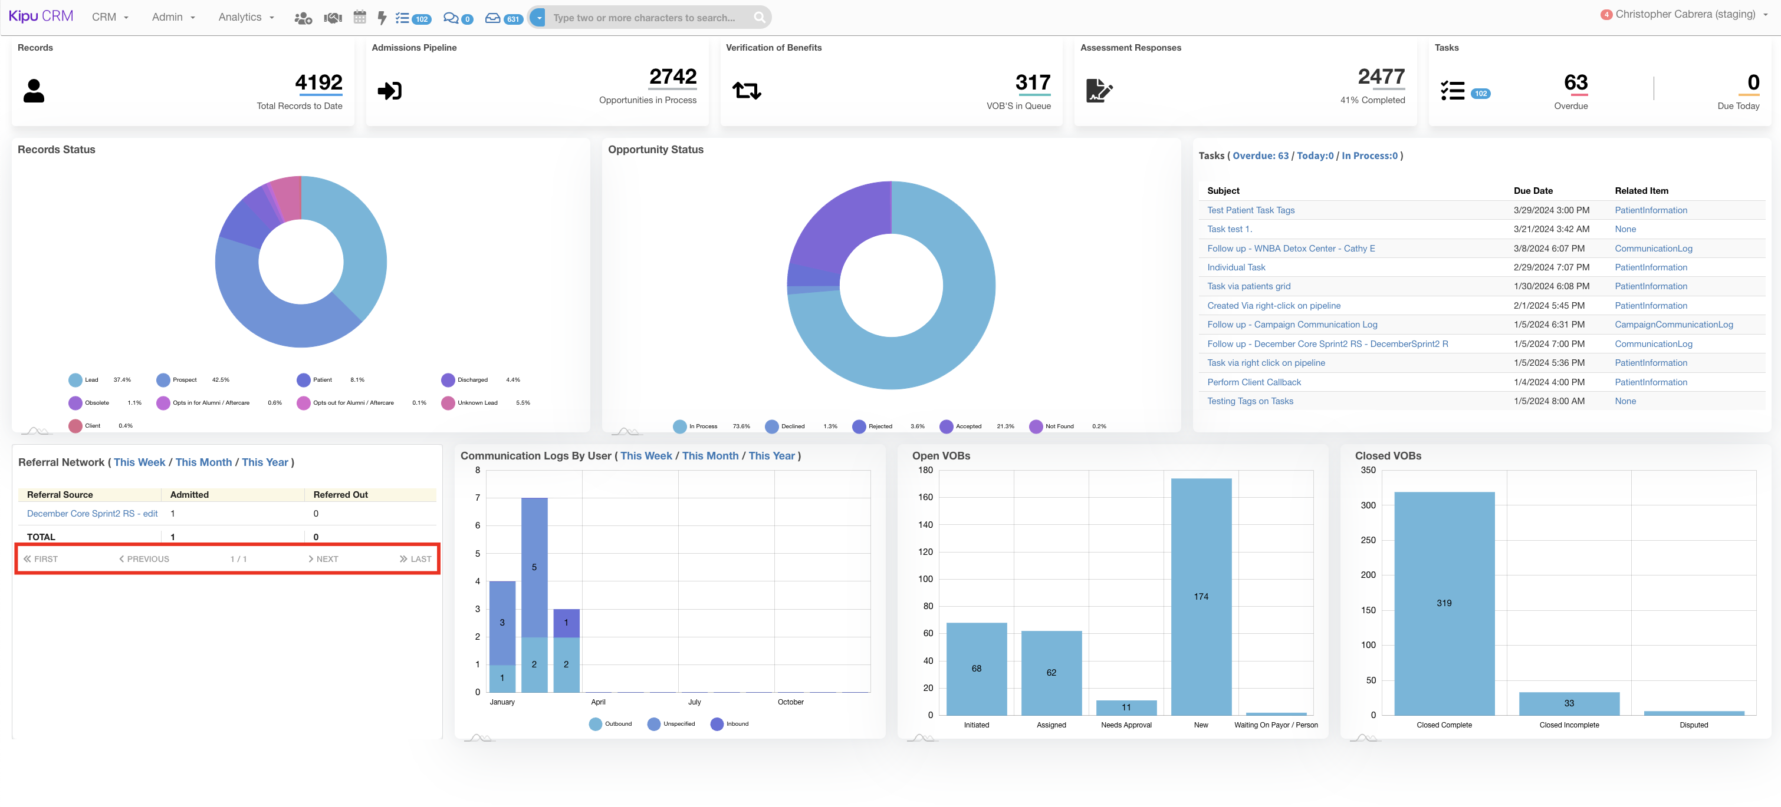1781x807 pixels.
Task: Click the add contact users-plus icon
Action: [303, 18]
